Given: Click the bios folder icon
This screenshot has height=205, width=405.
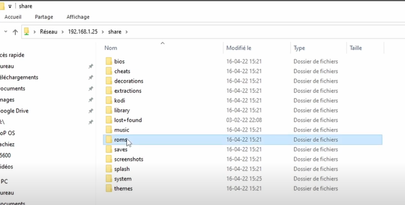Looking at the screenshot, I should click(109, 61).
